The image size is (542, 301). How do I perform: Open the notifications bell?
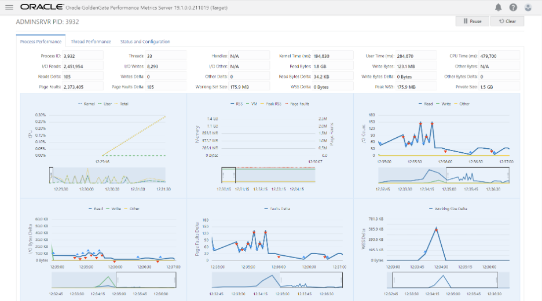tap(498, 8)
